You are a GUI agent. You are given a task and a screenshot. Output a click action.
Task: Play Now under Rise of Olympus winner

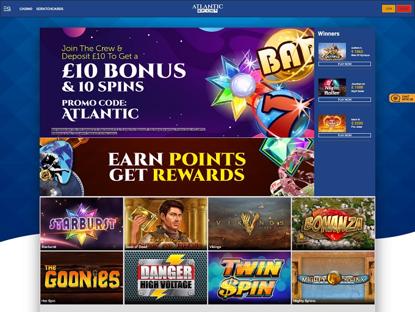click(x=345, y=64)
